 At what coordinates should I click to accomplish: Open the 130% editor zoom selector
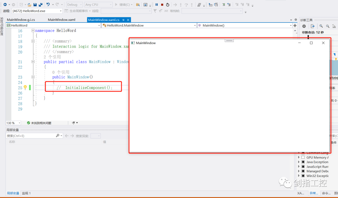point(13,123)
